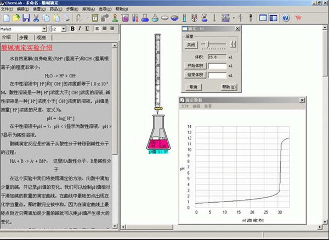The height and width of the screenshot is (240, 329).
Task: Open the small arrow beside the balance icon
Action: [234, 18]
